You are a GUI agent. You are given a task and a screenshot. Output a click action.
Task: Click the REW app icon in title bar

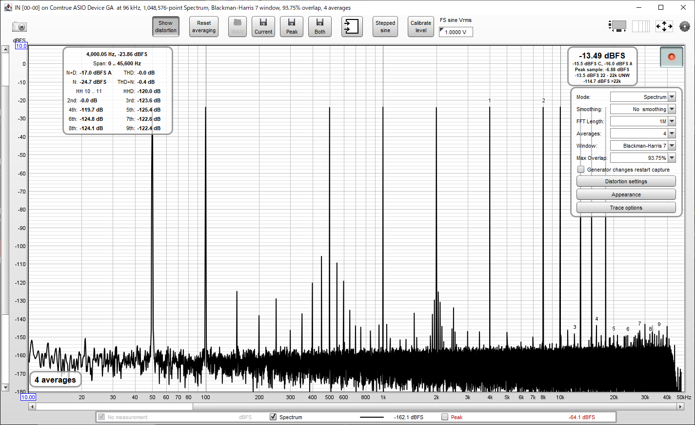pyautogui.click(x=8, y=7)
